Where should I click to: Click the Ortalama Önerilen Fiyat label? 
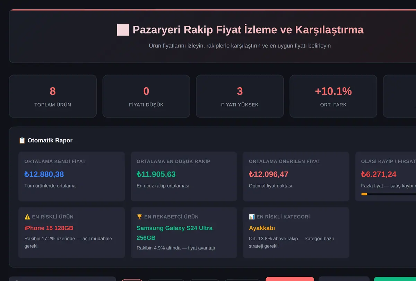[285, 161]
